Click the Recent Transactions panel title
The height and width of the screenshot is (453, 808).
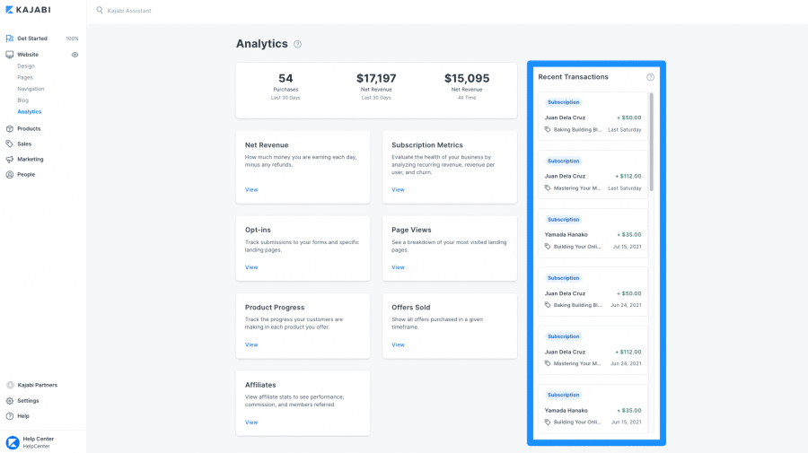573,77
